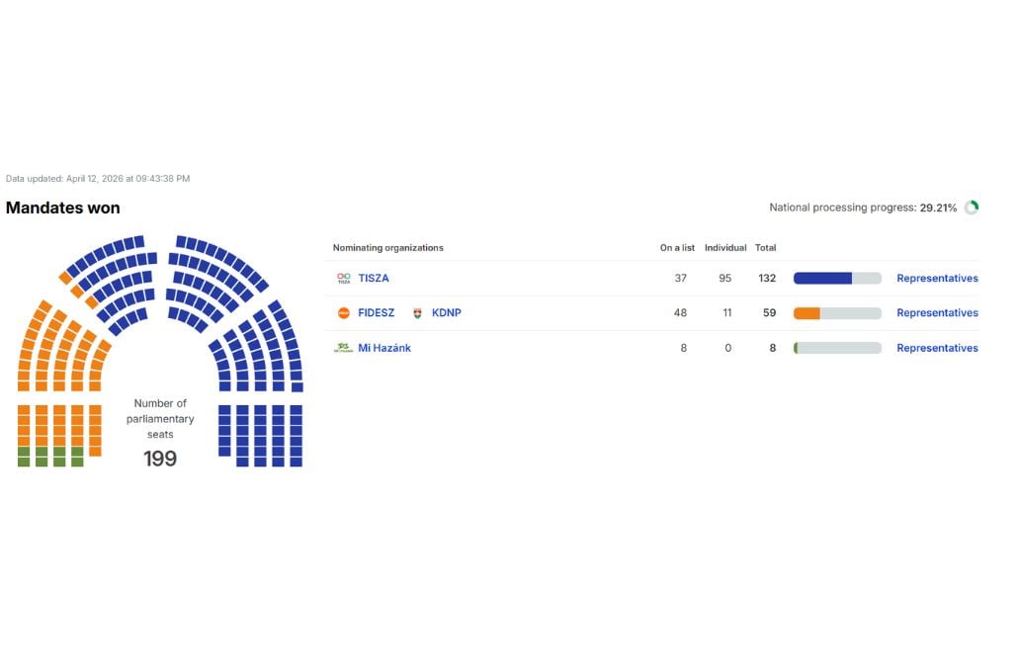1021x672 pixels.
Task: Click the 'Nominating organizations' column header
Action: tap(388, 248)
